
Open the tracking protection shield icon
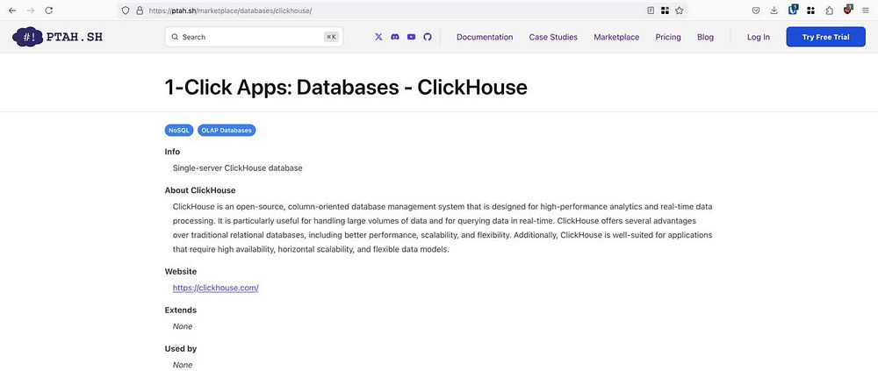point(126,10)
